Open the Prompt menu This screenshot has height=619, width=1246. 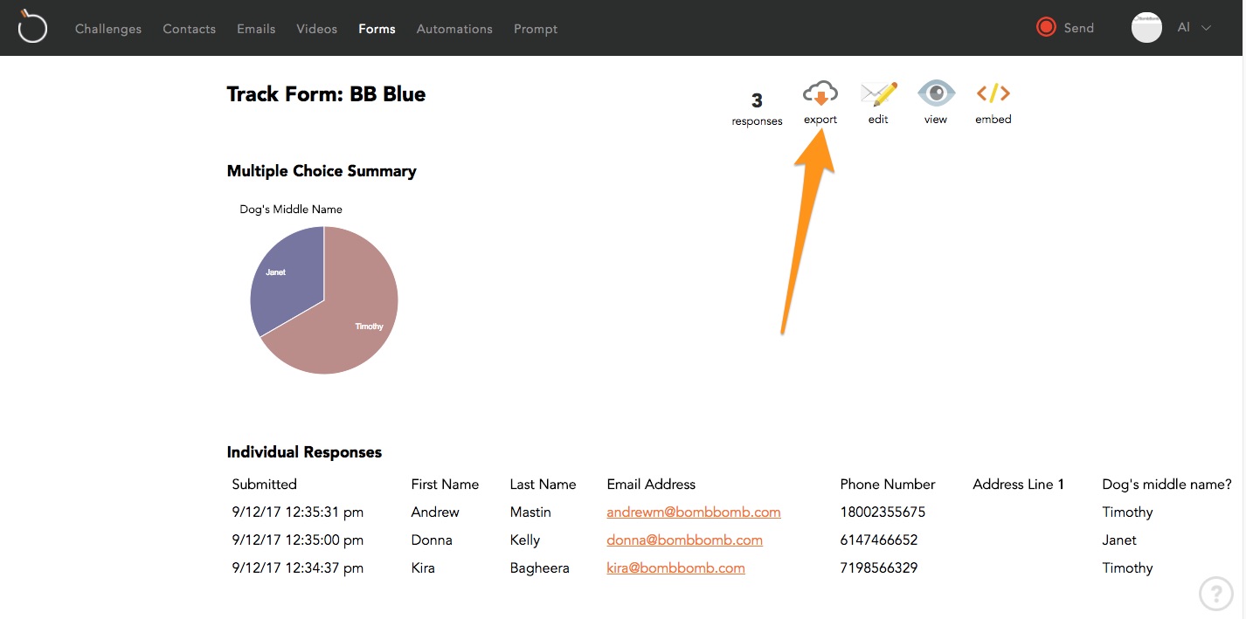point(536,29)
